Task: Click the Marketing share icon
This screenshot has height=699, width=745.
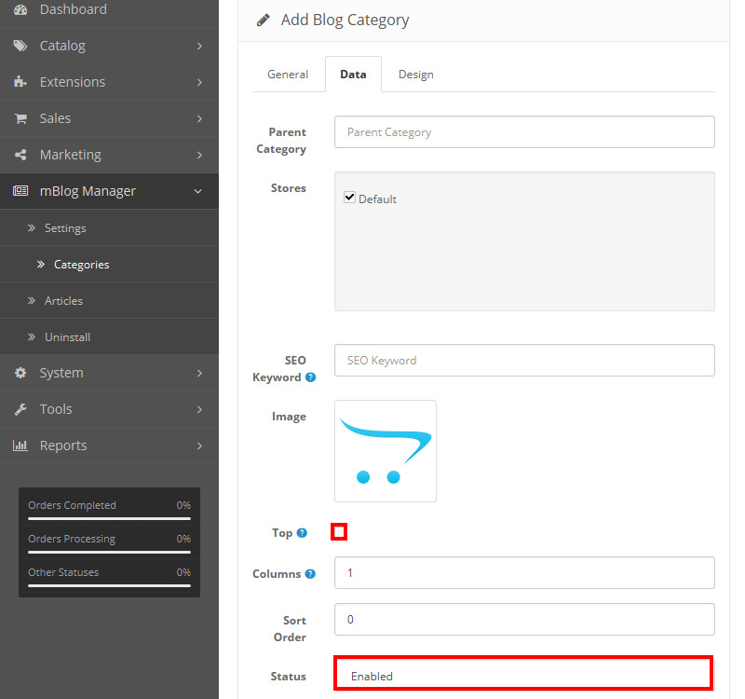Action: 20,155
